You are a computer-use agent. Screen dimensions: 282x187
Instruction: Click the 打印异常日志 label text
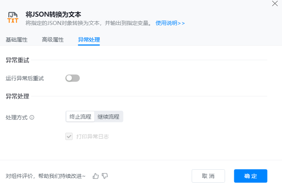pyautogui.click(x=93, y=136)
